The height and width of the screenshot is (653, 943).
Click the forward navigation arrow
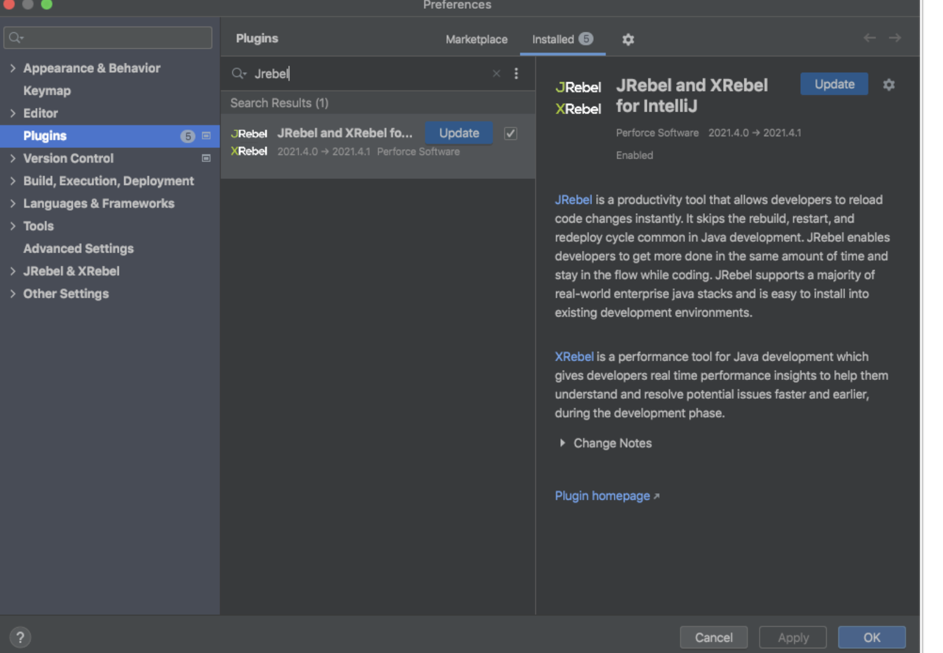pyautogui.click(x=895, y=38)
